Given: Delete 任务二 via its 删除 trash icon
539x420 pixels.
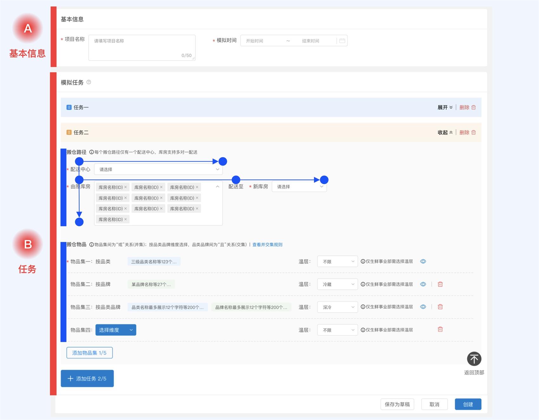Looking at the screenshot, I should coord(473,132).
